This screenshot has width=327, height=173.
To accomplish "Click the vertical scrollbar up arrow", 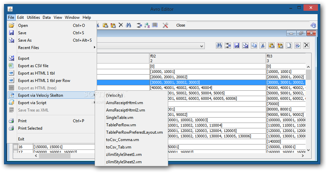I will [x=309, y=67].
